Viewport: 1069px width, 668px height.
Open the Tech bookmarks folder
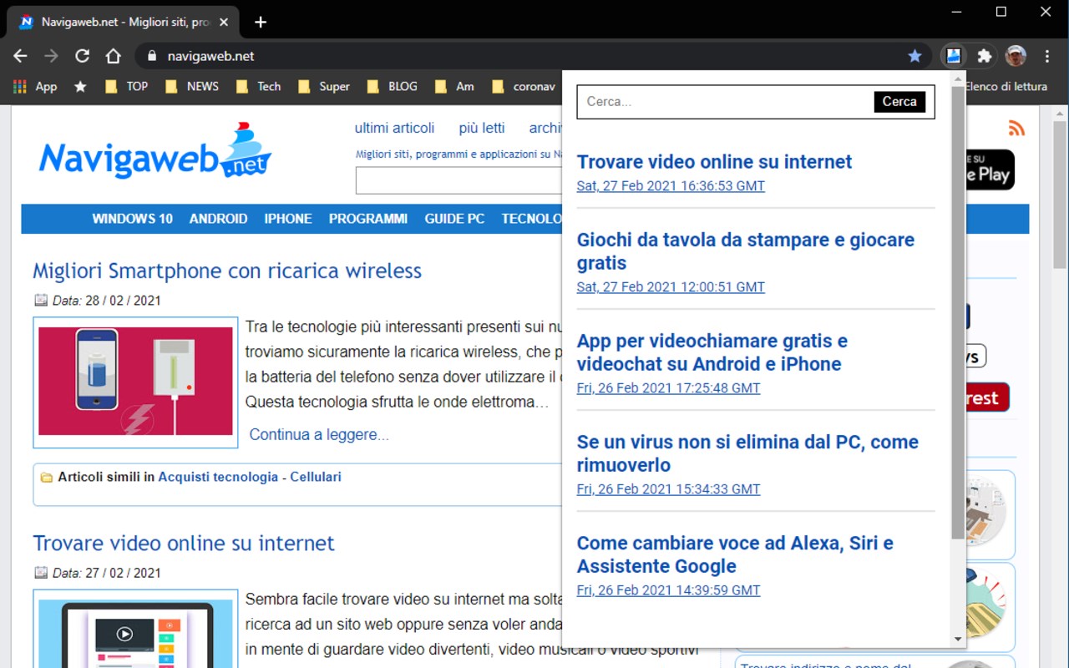(258, 86)
